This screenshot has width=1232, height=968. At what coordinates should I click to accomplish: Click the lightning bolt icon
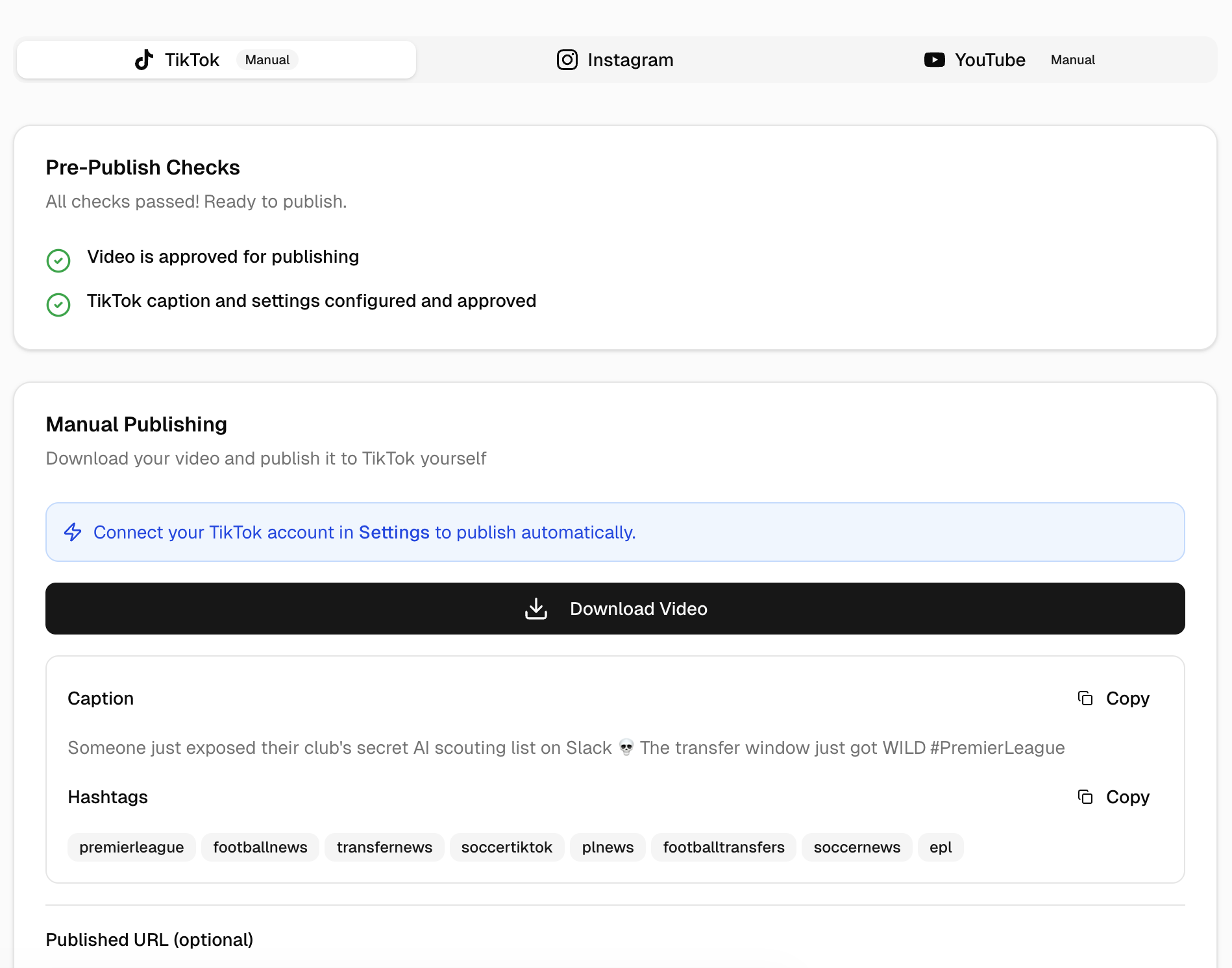pos(73,532)
